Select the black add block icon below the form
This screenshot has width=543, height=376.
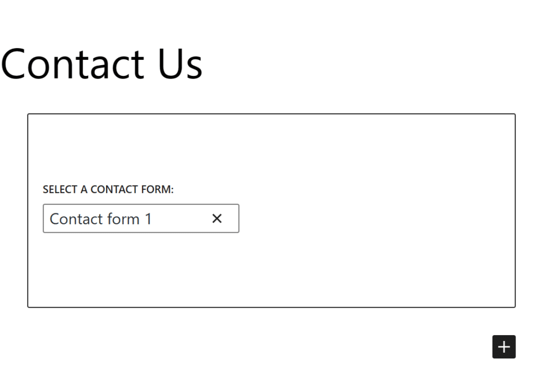tap(504, 347)
